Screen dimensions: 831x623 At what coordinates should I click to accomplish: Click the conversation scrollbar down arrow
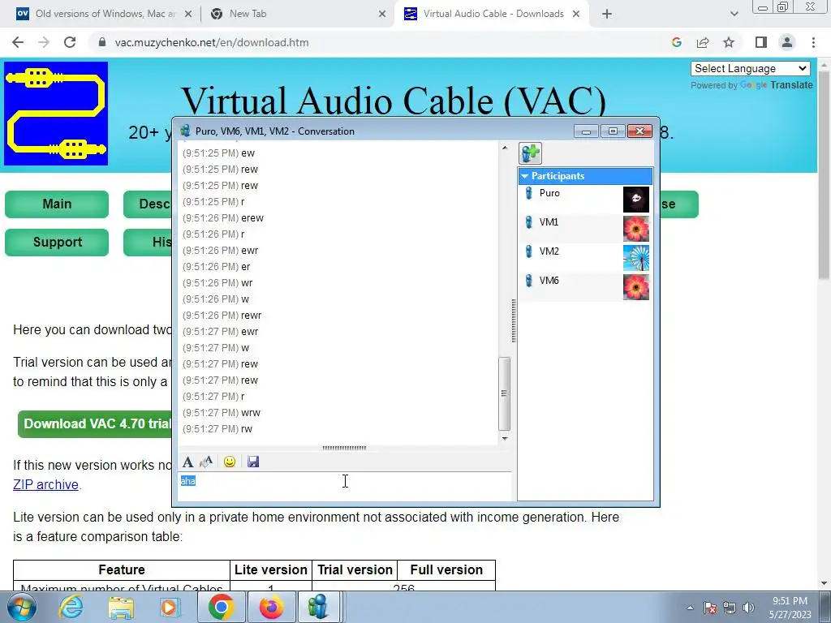tap(505, 438)
